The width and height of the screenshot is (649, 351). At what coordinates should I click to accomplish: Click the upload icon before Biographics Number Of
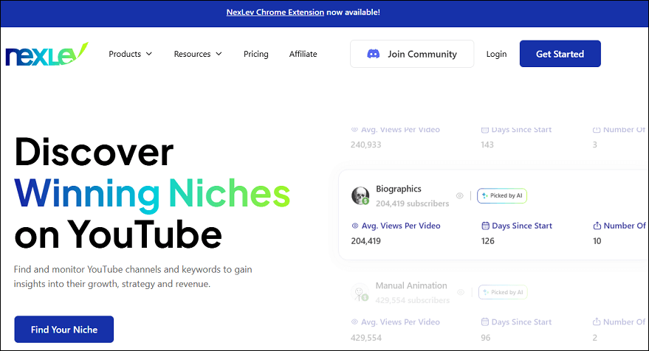(597, 226)
